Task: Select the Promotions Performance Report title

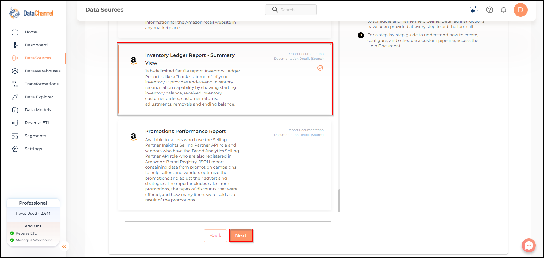Action: point(185,131)
